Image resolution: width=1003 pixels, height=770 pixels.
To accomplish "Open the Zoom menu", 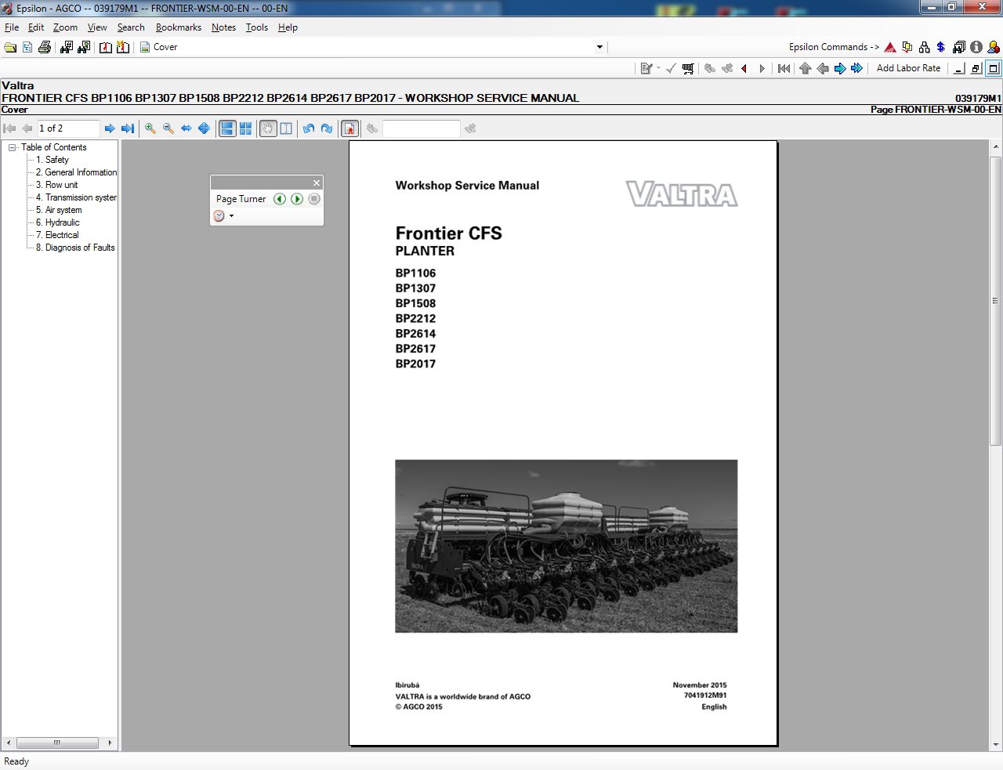I will point(65,27).
